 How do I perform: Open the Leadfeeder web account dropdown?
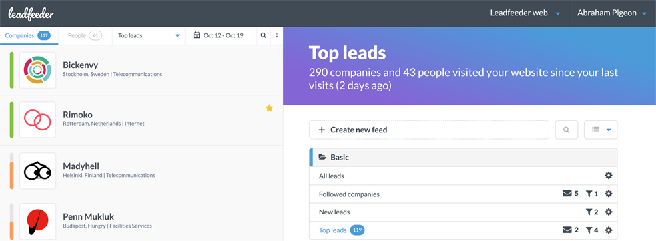tap(525, 13)
